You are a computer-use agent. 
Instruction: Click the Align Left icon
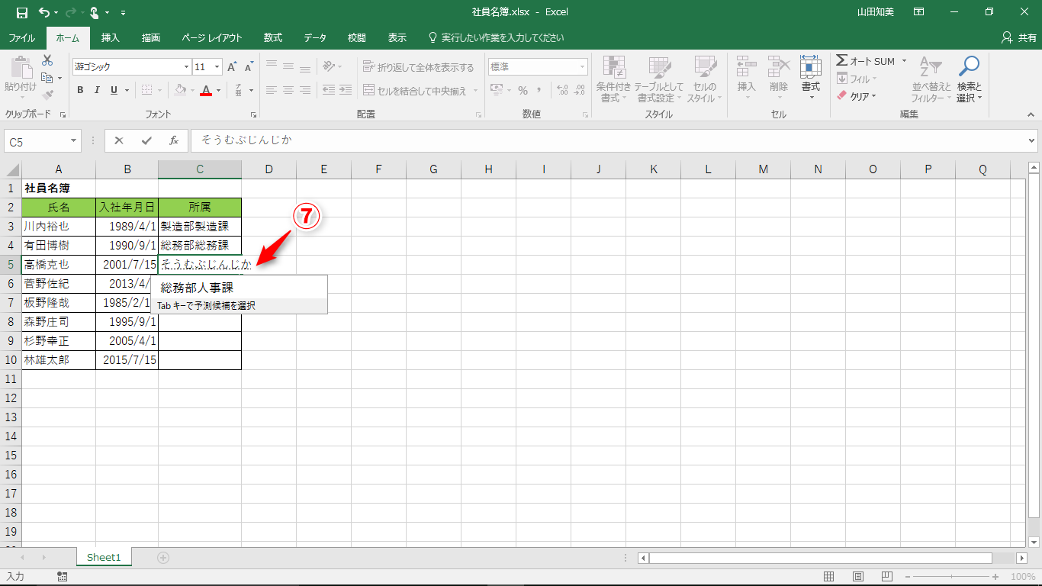click(x=272, y=90)
